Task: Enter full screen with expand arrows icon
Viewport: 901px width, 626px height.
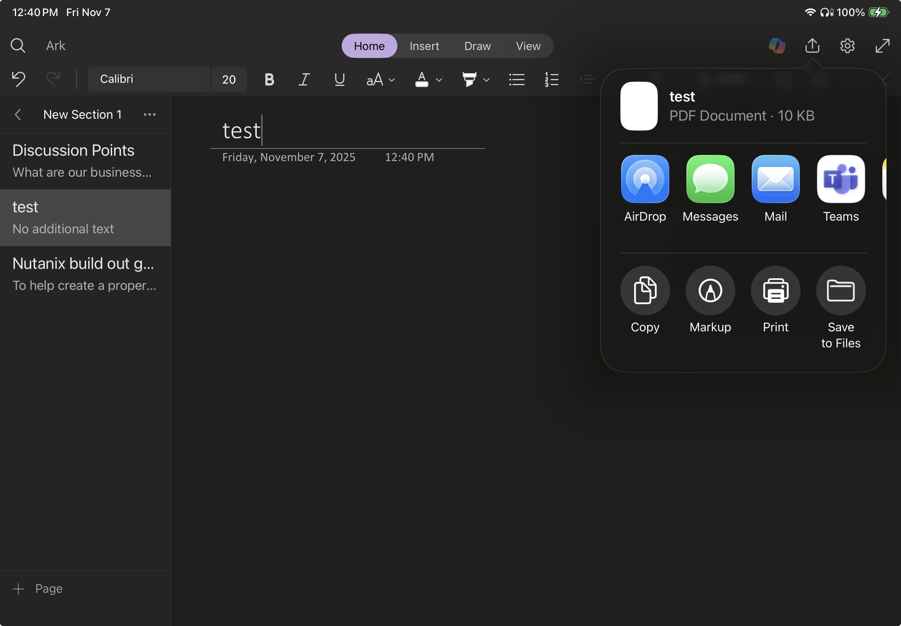Action: tap(882, 46)
